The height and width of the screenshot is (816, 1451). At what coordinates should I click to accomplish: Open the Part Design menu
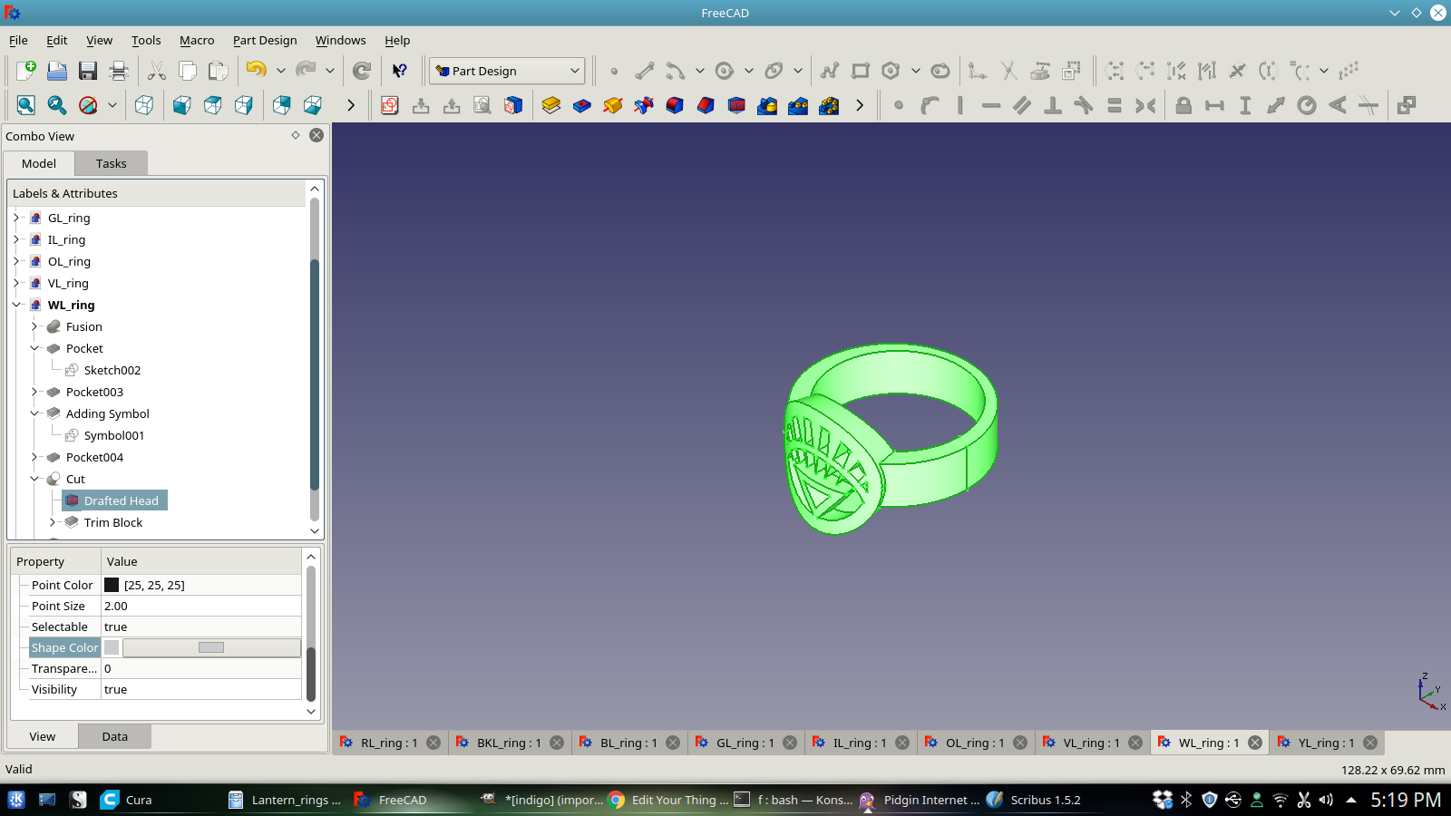coord(265,40)
